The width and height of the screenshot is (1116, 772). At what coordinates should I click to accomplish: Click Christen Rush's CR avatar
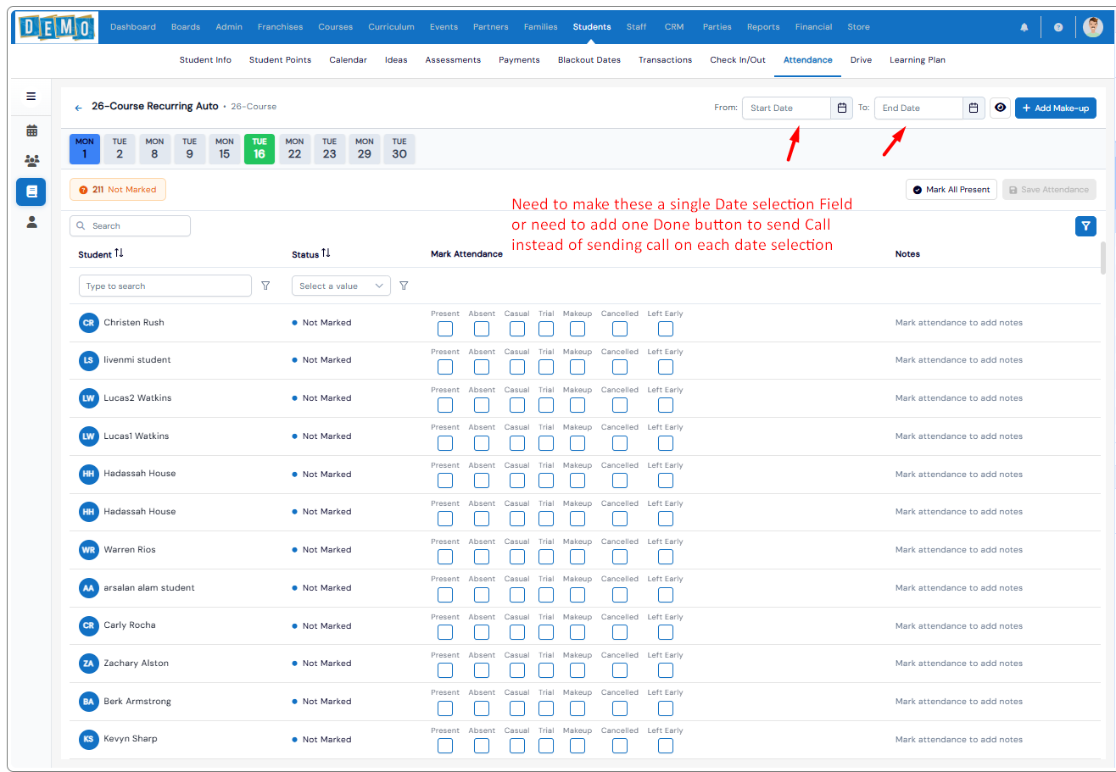tap(88, 323)
